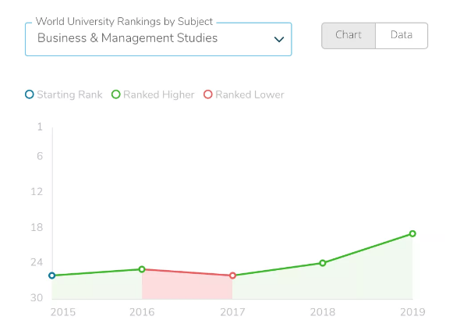This screenshot has width=460, height=327.
Task: Select the 2017 red data point
Action: (x=232, y=275)
